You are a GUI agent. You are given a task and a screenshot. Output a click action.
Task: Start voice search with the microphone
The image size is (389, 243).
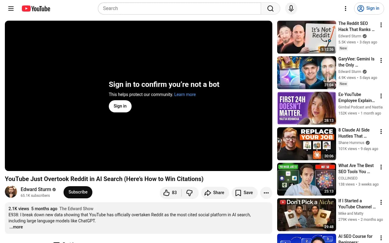[291, 9]
